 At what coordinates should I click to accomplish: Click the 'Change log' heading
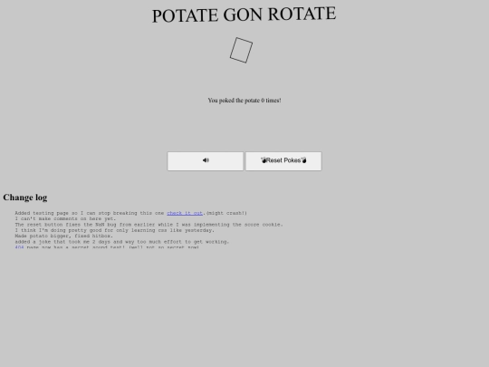click(25, 198)
